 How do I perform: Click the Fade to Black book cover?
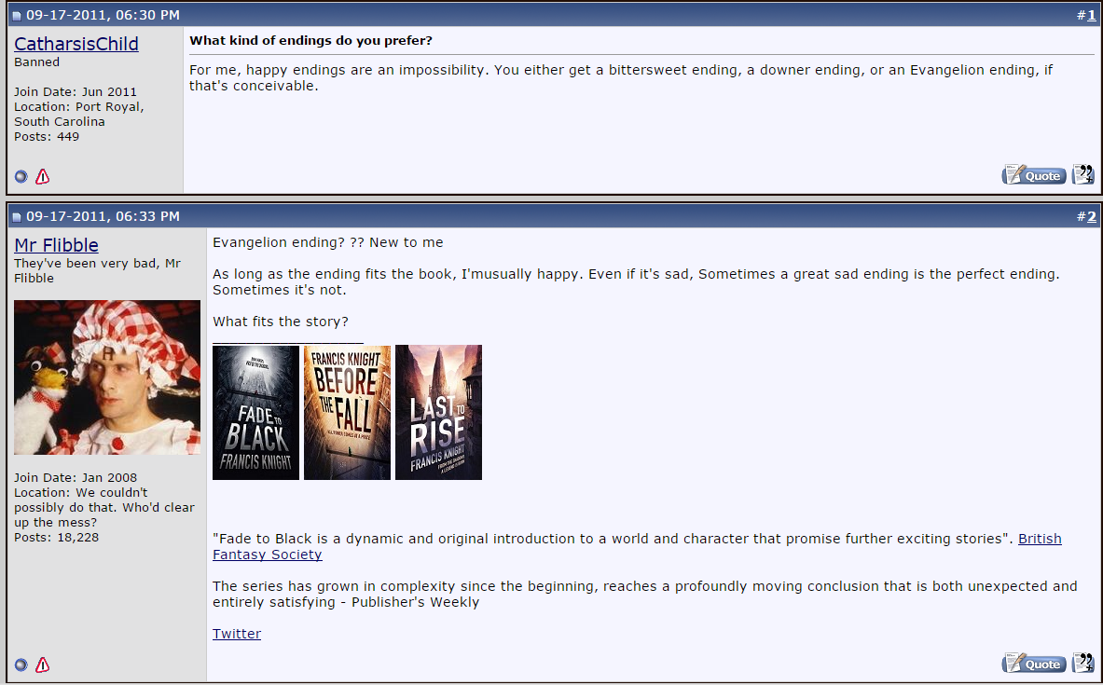coord(256,412)
